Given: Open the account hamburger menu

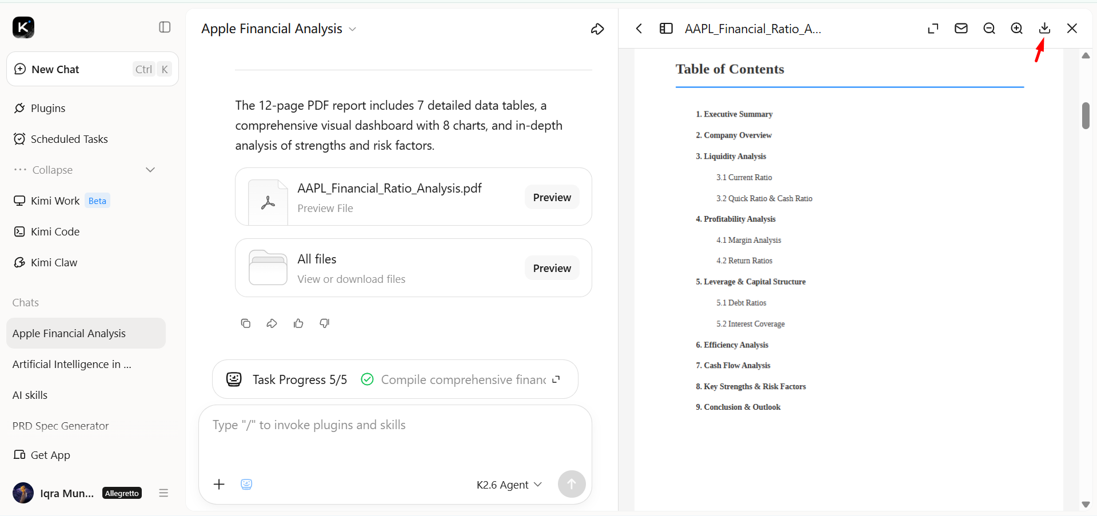Looking at the screenshot, I should coord(163,493).
